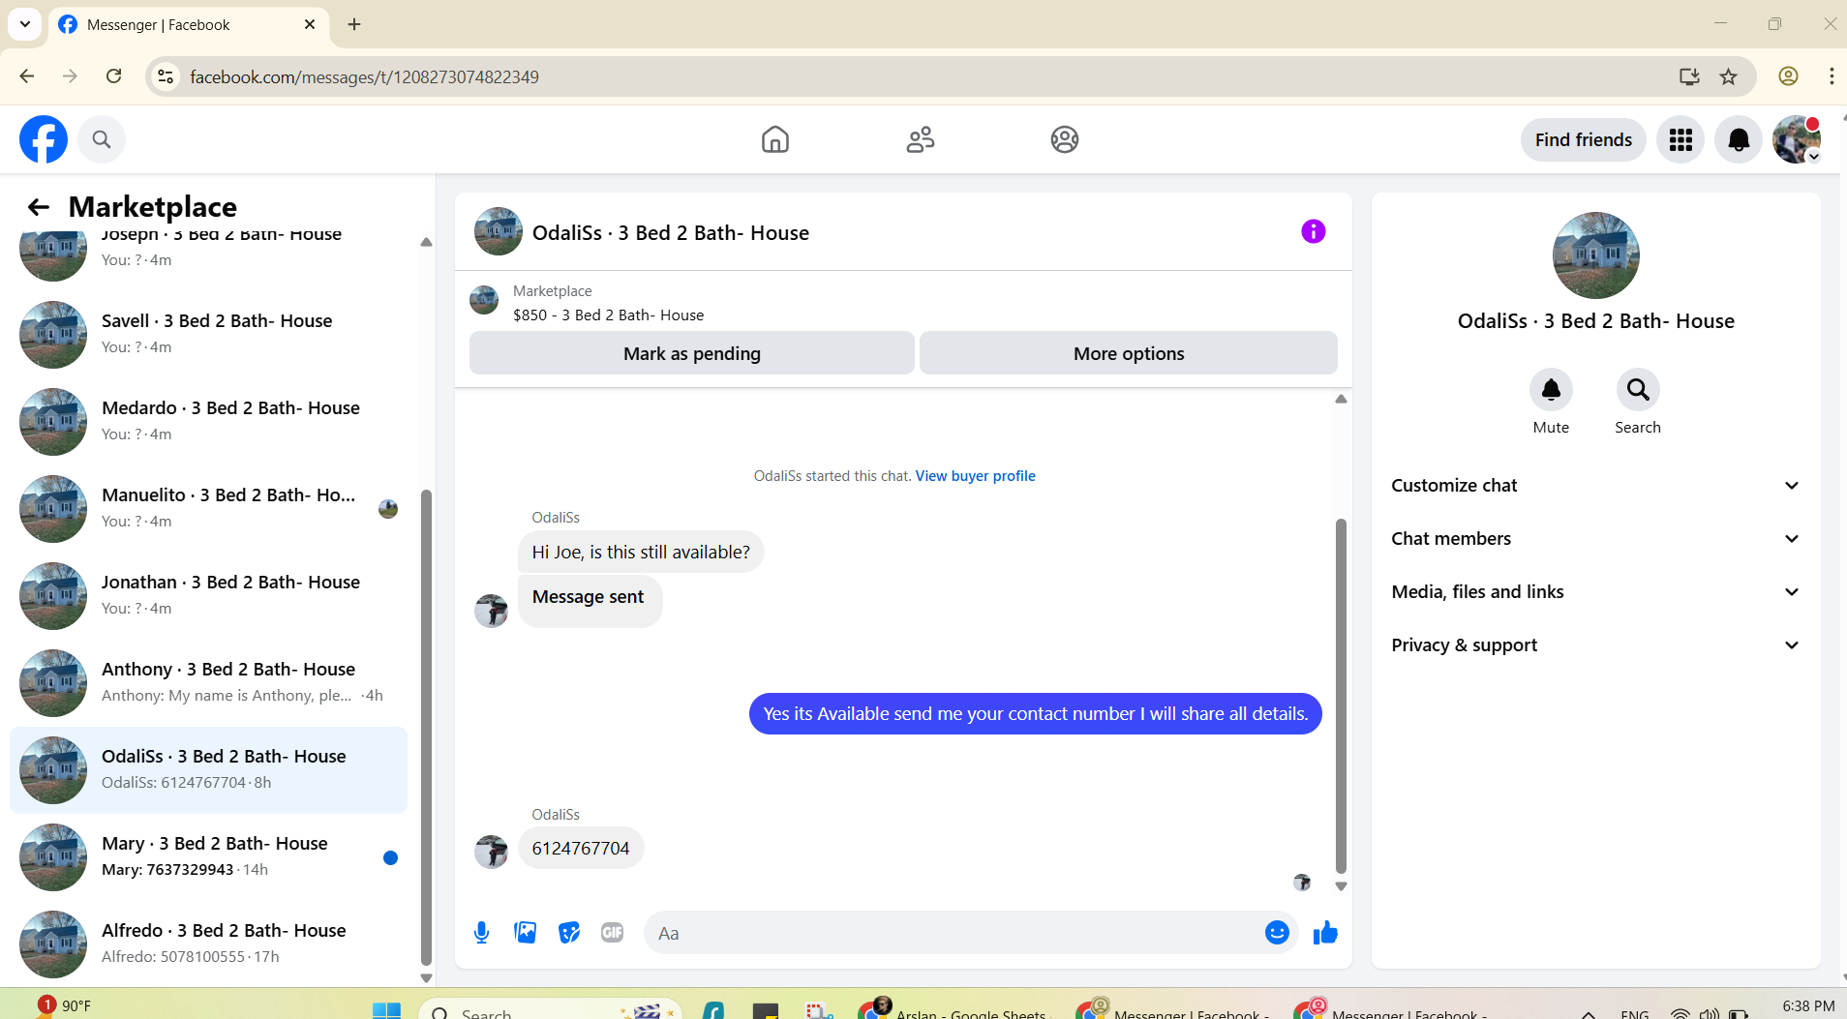The width and height of the screenshot is (1847, 1019).
Task: Click the 6124767704 message bubble
Action: click(x=581, y=849)
